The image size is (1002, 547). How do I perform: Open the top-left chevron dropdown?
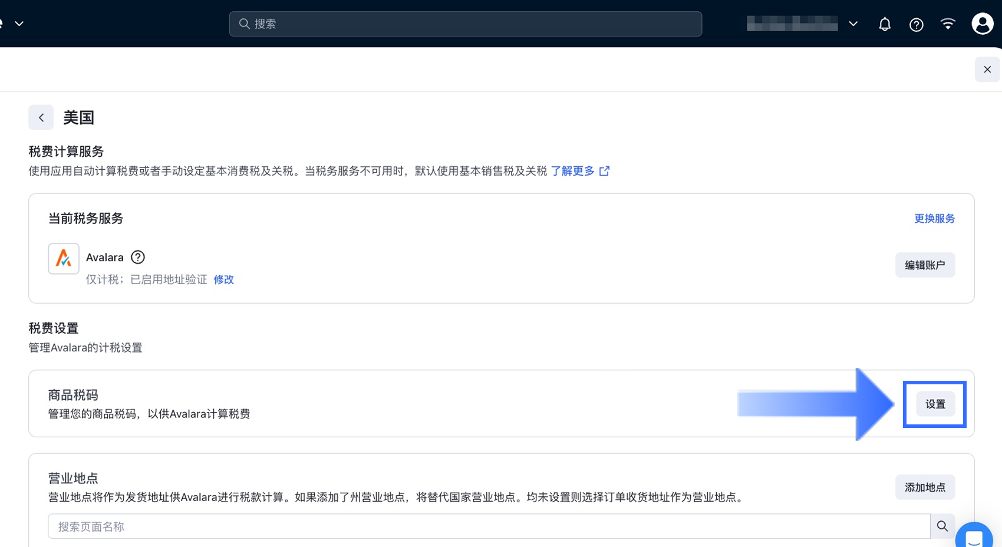tap(19, 24)
